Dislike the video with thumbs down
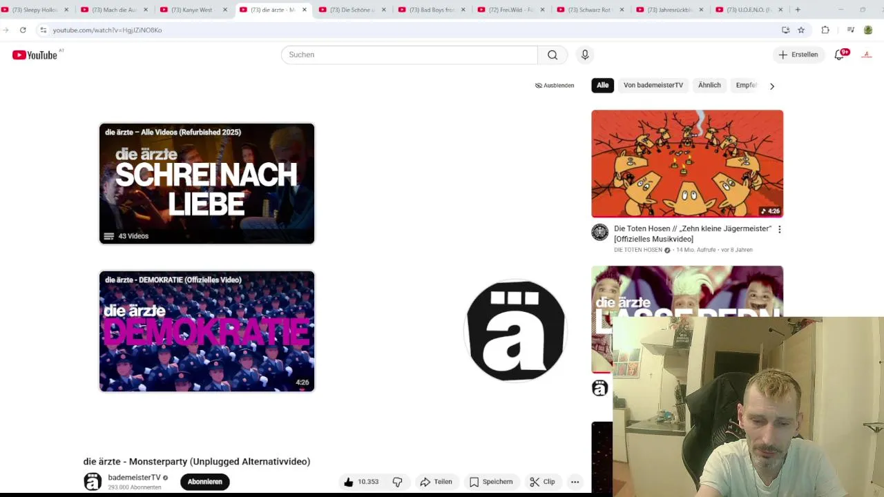Image resolution: width=884 pixels, height=497 pixels. click(x=398, y=482)
